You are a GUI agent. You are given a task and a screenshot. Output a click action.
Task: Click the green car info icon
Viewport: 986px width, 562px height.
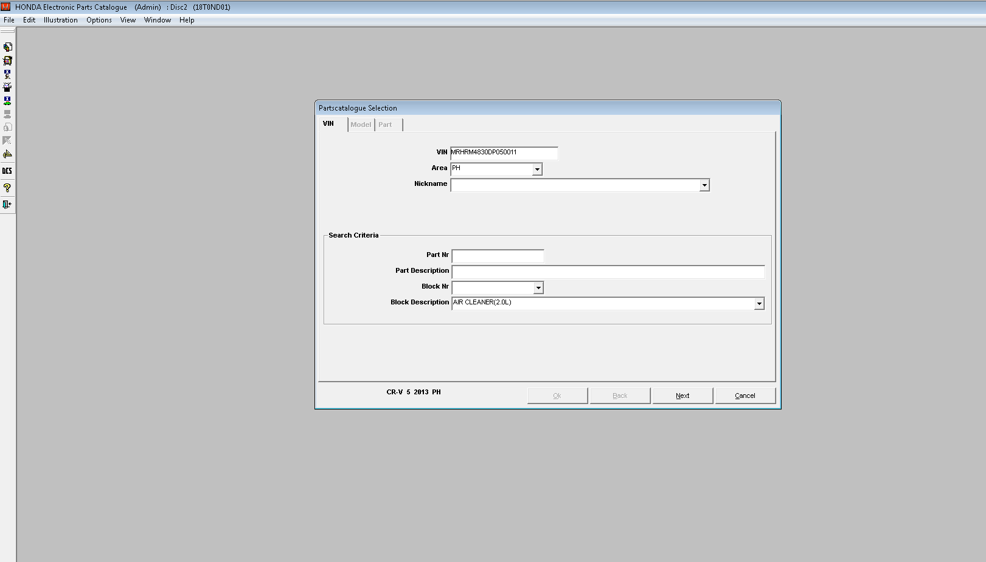tap(7, 100)
